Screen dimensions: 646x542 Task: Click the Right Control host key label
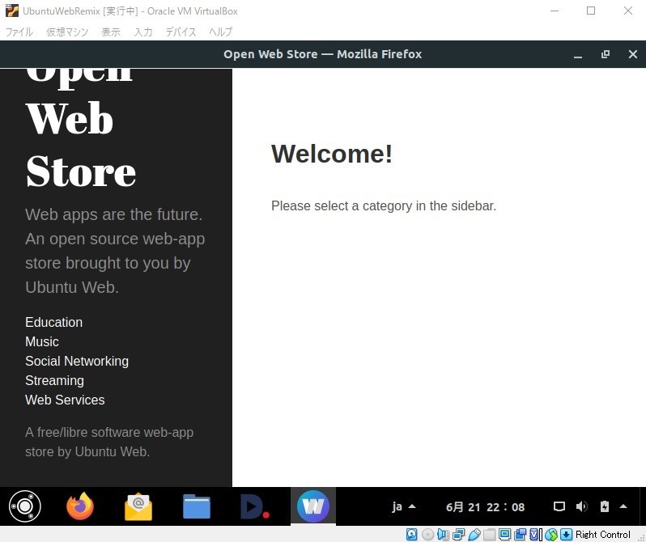[x=603, y=535]
